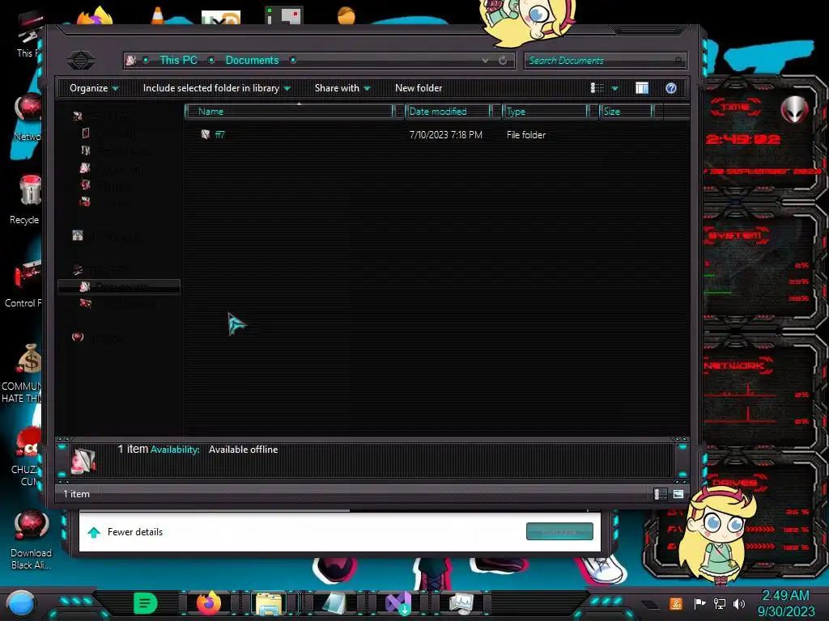Image resolution: width=829 pixels, height=621 pixels.
Task: Click the blue help question mark icon
Action: point(671,88)
